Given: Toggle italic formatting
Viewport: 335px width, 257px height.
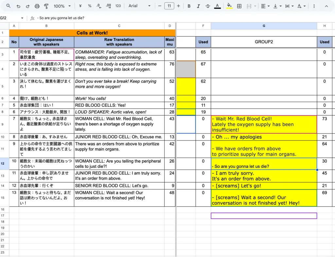Looking at the screenshot, I should point(198,6).
